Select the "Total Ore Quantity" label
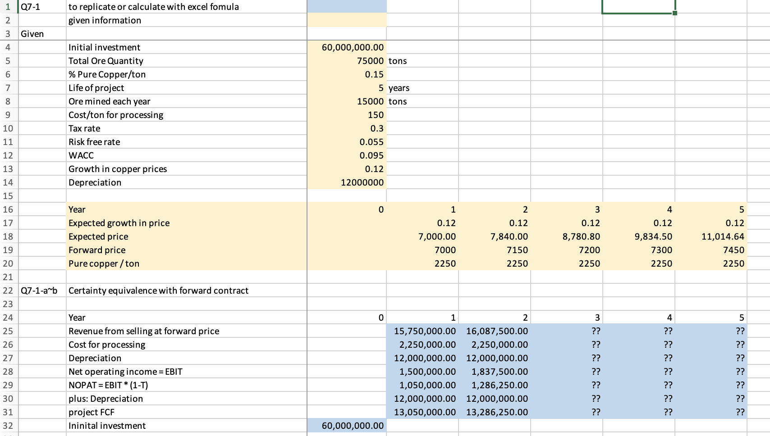The height and width of the screenshot is (436, 770). tap(106, 61)
